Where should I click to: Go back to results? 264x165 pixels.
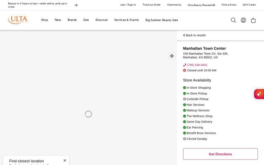coord(194,35)
